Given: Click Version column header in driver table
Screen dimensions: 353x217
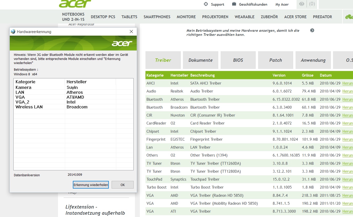Looking at the screenshot, I should (279, 75).
